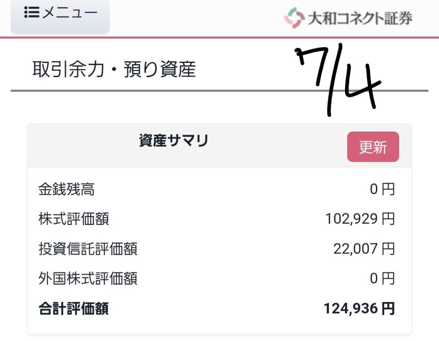Click the 大和コネクト証券 brand text

coord(360,18)
